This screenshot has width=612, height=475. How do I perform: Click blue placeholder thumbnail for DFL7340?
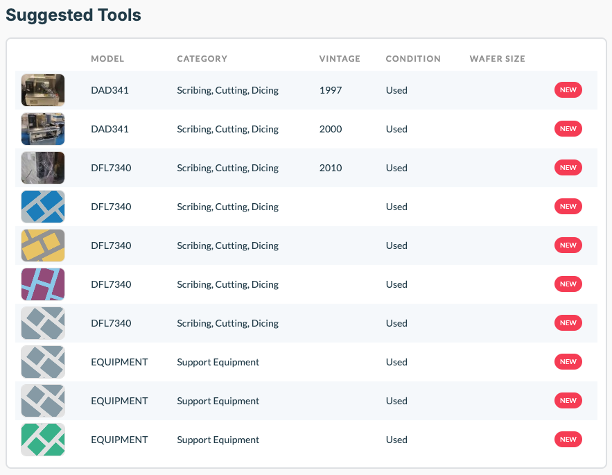coord(43,207)
